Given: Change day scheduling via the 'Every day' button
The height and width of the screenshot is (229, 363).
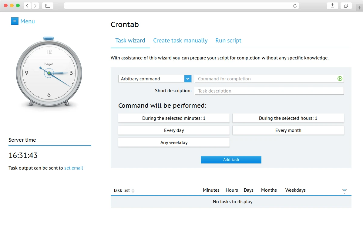Looking at the screenshot, I should 174,130.
